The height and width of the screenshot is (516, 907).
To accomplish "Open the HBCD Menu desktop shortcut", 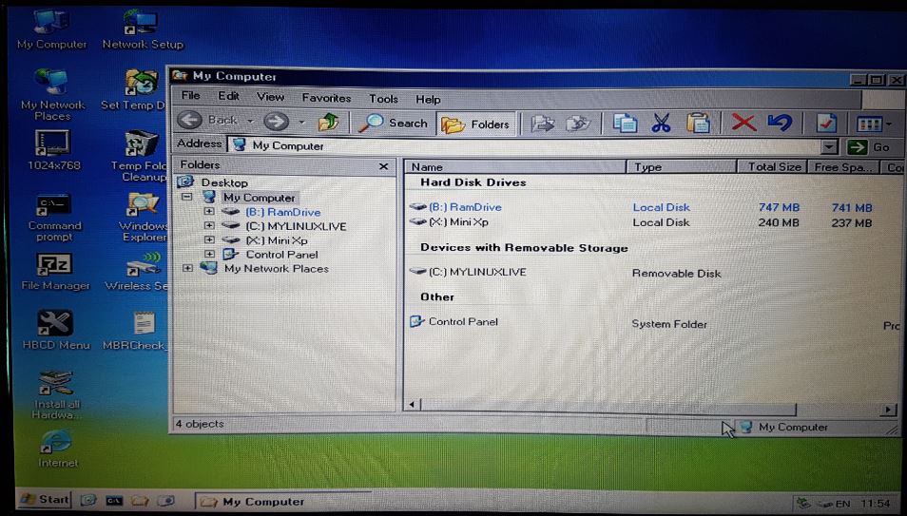I will (55, 331).
